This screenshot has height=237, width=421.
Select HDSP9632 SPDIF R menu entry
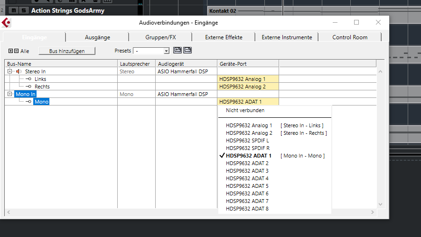[x=275, y=148]
